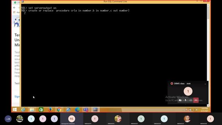Open the green Windows Store taskbar icon
The width and height of the screenshot is (222, 125).
point(41,110)
